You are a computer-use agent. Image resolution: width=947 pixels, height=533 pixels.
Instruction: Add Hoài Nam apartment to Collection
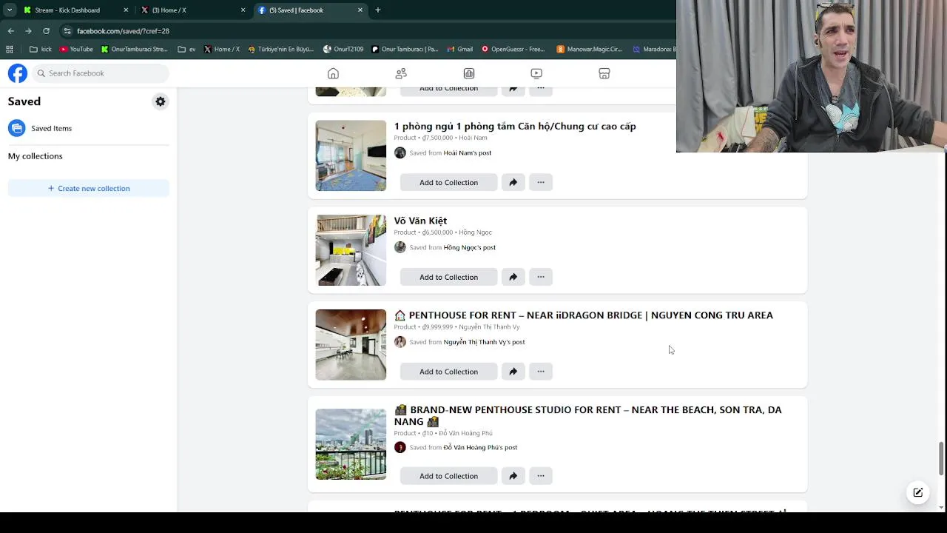click(448, 182)
